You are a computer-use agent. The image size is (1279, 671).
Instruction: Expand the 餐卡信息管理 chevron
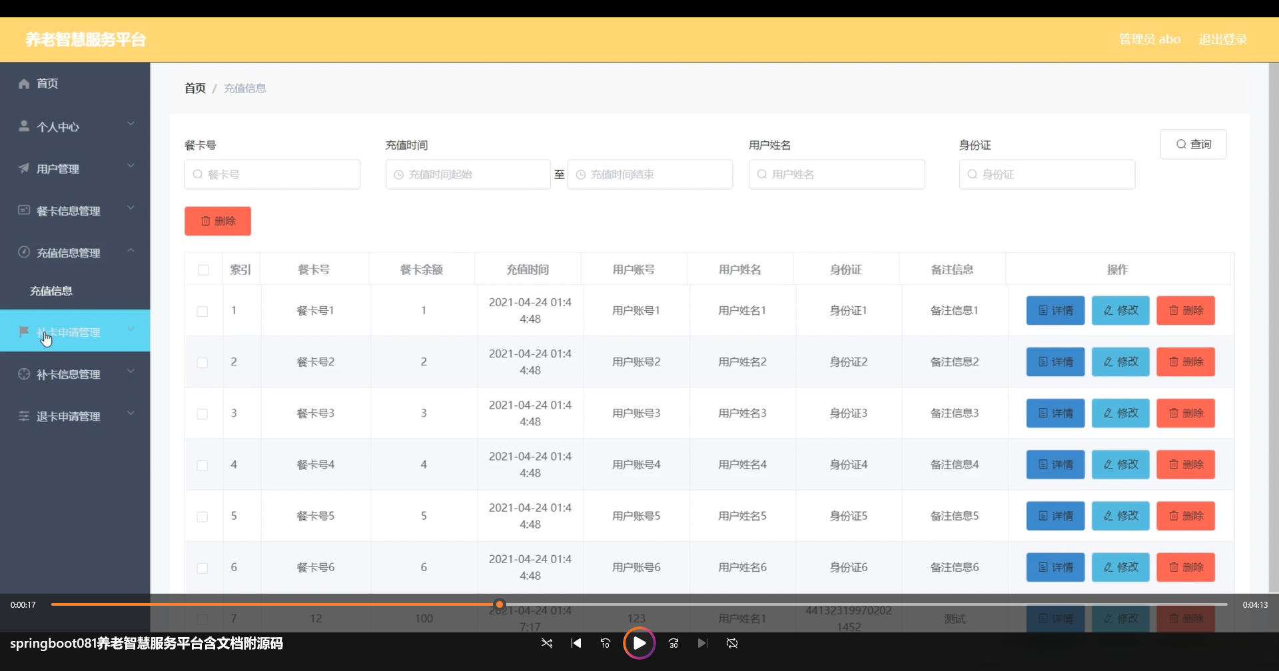coord(131,208)
